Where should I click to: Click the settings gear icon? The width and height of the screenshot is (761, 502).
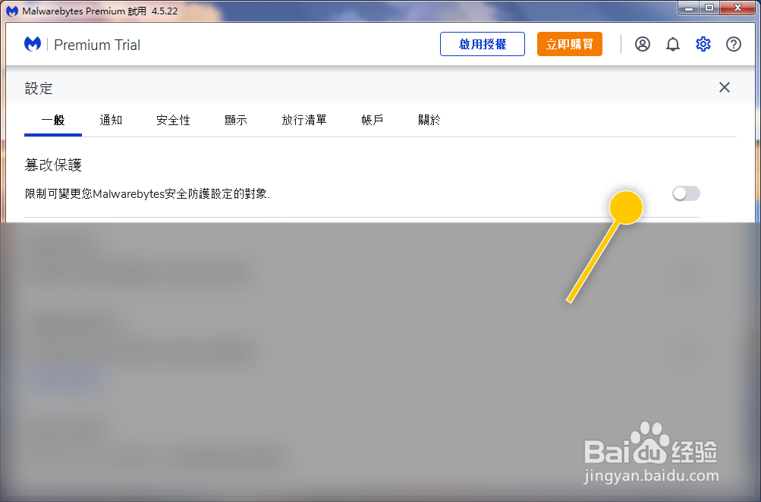click(x=703, y=44)
